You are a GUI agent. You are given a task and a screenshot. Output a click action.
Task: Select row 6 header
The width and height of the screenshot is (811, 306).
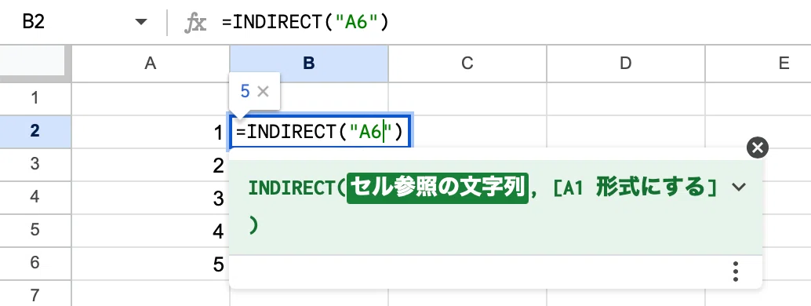coord(35,263)
